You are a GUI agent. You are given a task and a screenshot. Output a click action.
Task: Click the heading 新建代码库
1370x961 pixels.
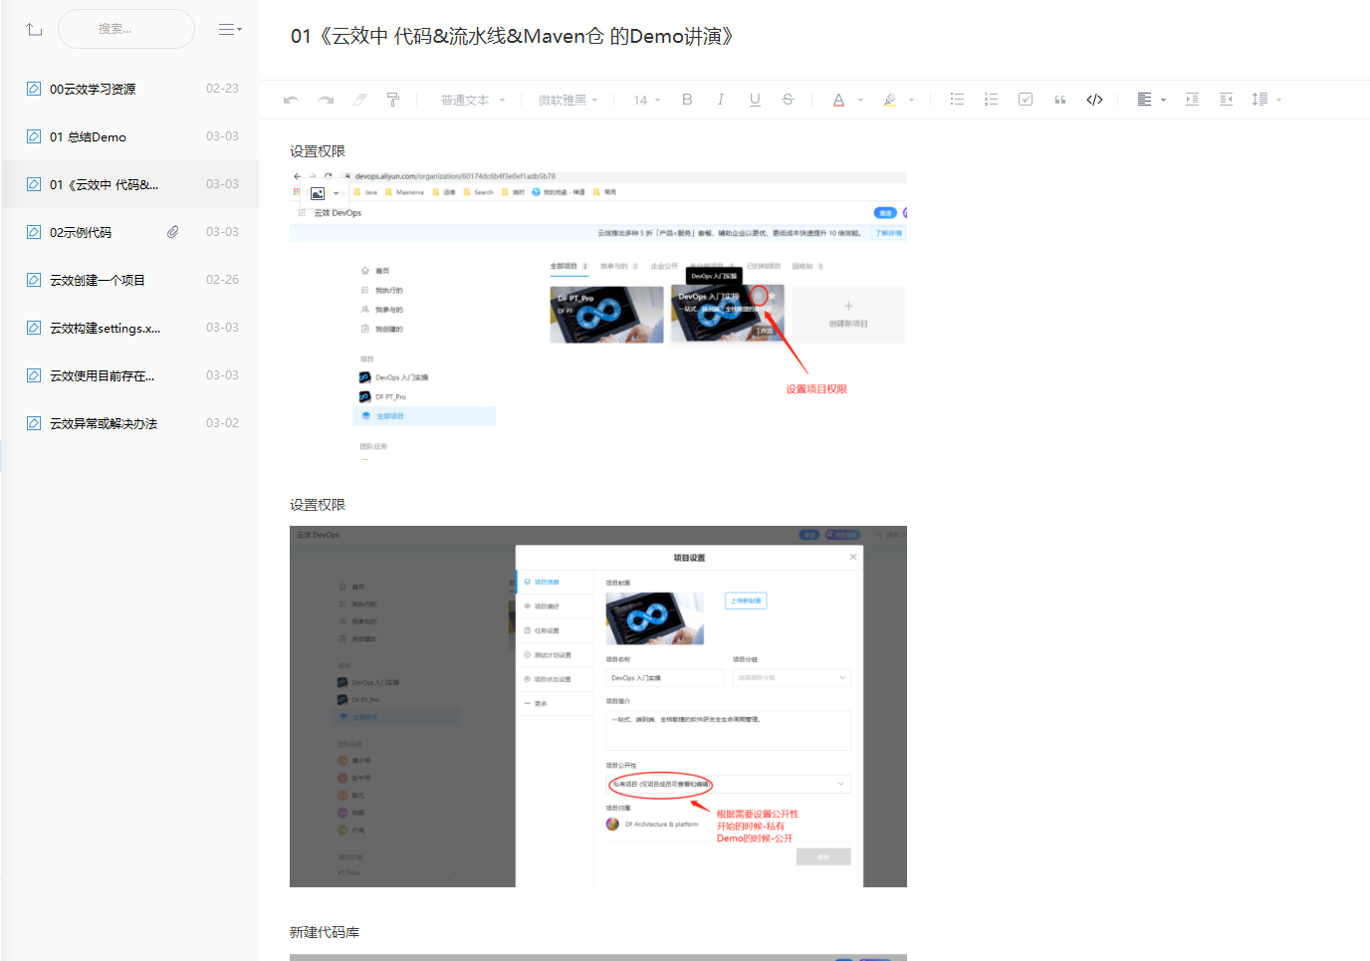click(x=325, y=932)
